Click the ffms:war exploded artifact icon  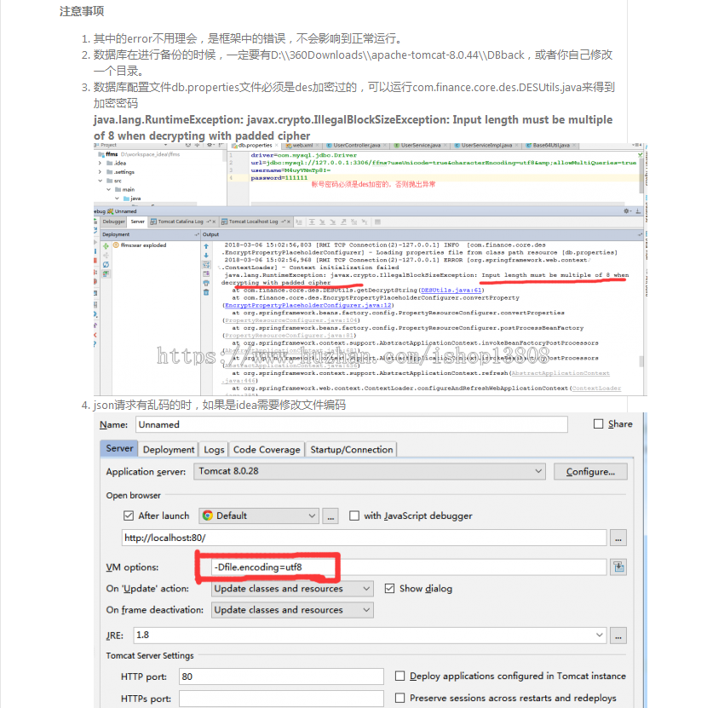(x=116, y=245)
